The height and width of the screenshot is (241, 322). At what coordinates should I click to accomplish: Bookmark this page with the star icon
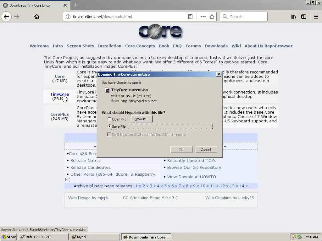[212, 17]
